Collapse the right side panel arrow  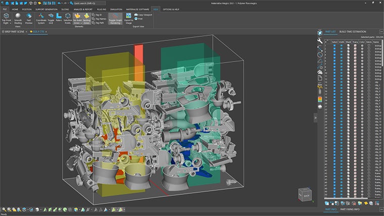[314, 117]
